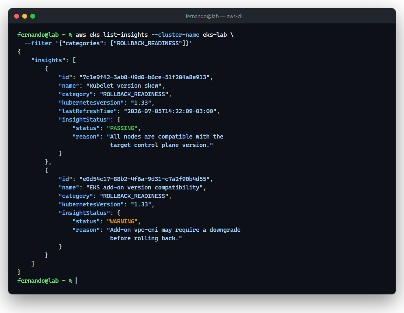Click the 'fernando@lab' prompt on the last line
The height and width of the screenshot is (313, 404).
38,281
